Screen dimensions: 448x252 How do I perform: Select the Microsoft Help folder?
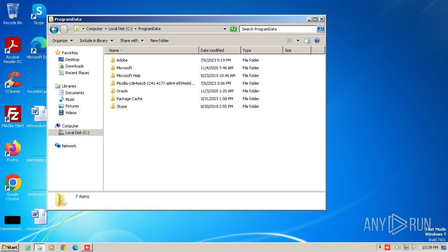tap(128, 76)
